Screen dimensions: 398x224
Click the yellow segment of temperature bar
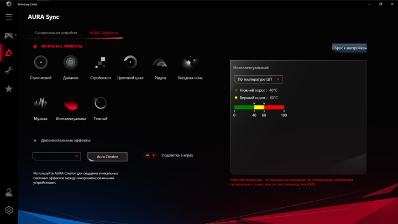[x=259, y=107]
